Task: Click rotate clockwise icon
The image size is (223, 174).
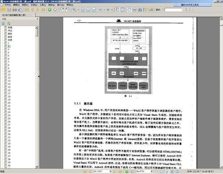Action: (x=67, y=10)
